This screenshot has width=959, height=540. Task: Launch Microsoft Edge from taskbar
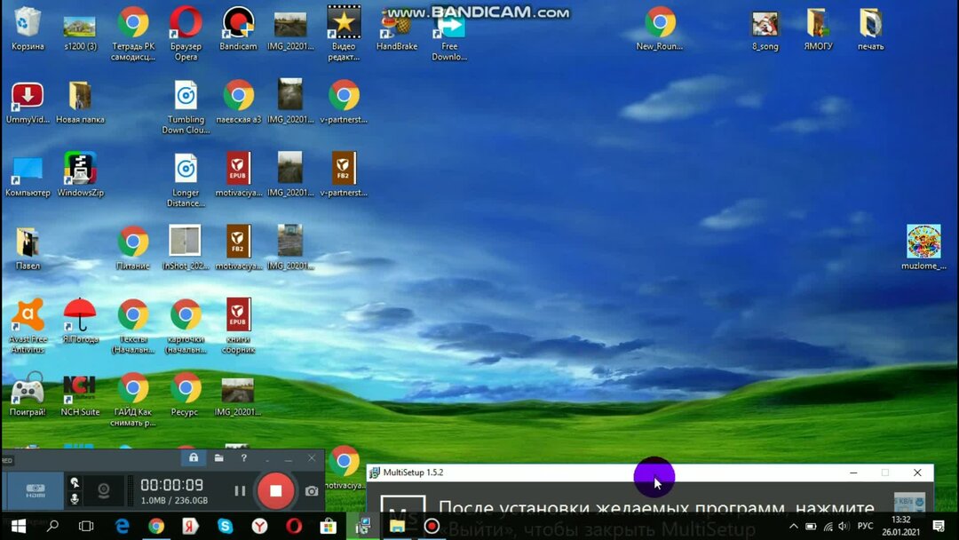(123, 526)
